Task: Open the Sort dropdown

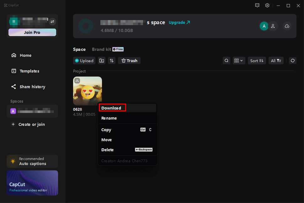Action: [257, 61]
